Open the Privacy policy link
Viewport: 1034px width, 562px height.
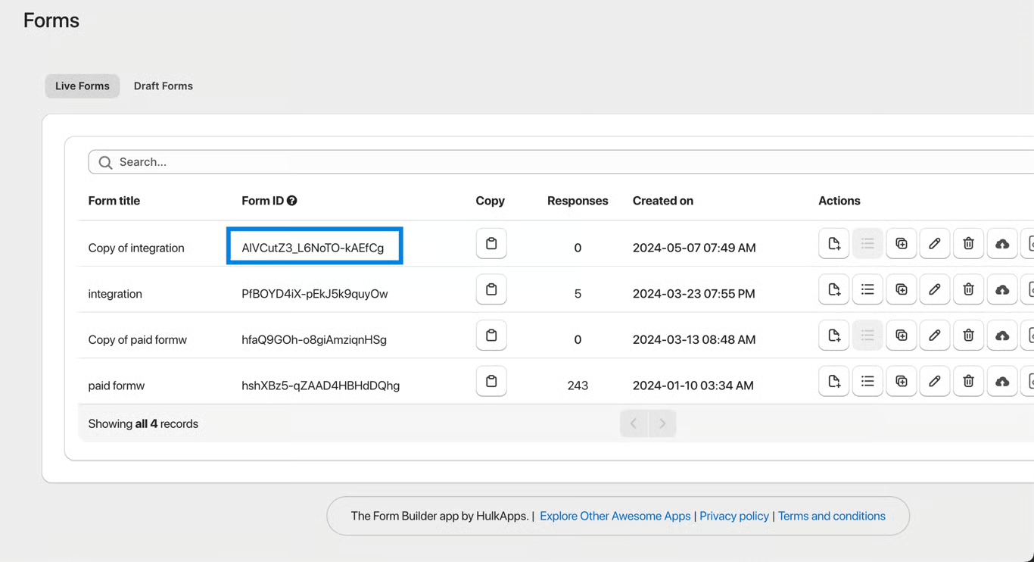pyautogui.click(x=734, y=516)
